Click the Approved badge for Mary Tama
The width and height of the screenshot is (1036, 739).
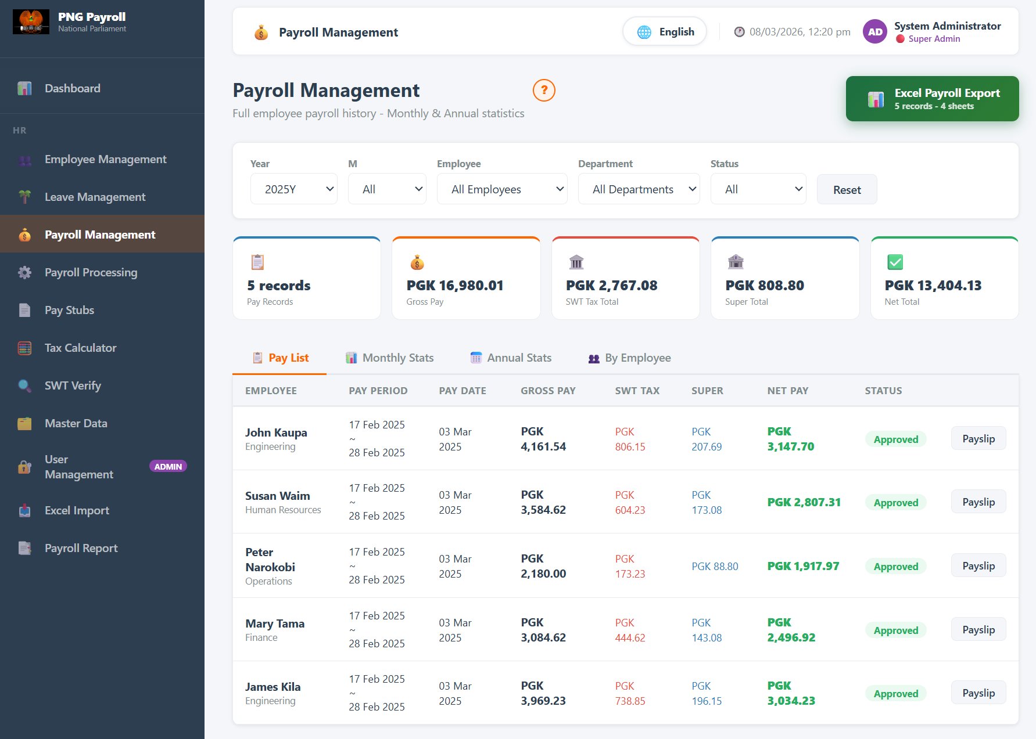coord(896,630)
